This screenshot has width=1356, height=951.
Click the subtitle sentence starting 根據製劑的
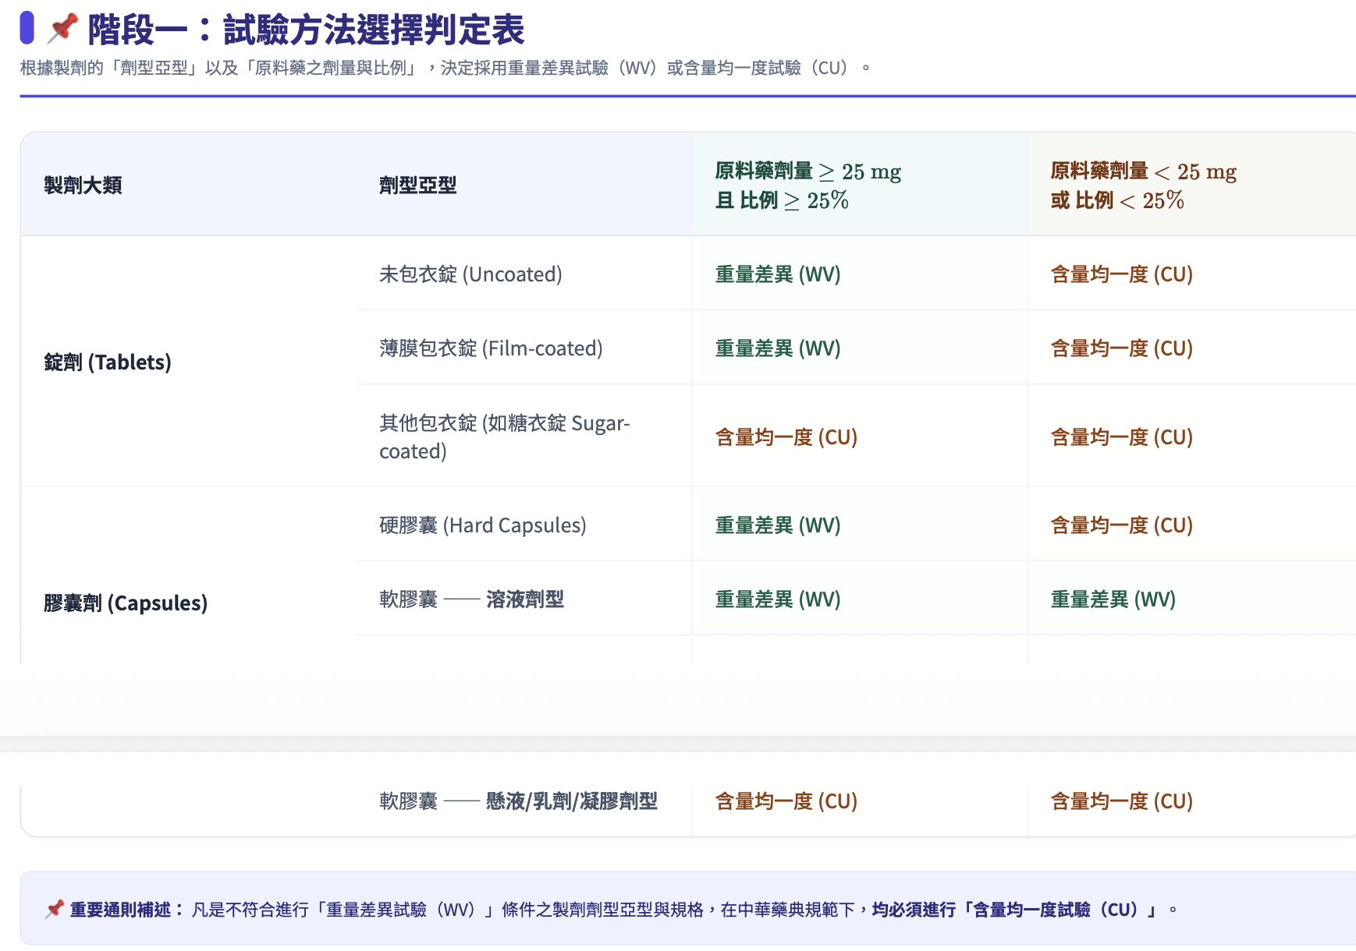tap(445, 68)
